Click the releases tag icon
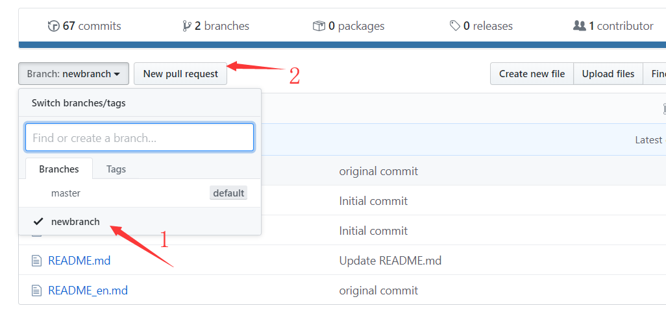The image size is (666, 310). (x=455, y=26)
